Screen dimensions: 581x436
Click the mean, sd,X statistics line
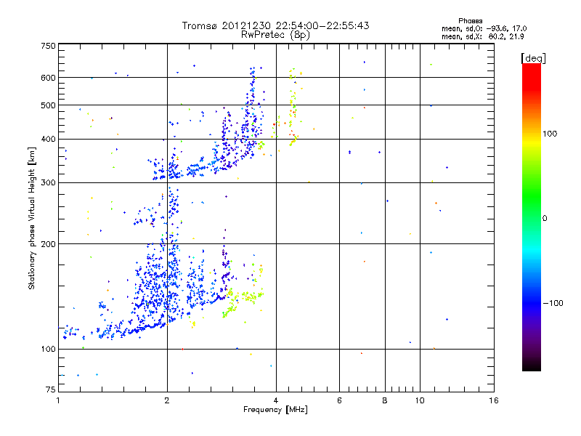click(x=482, y=36)
